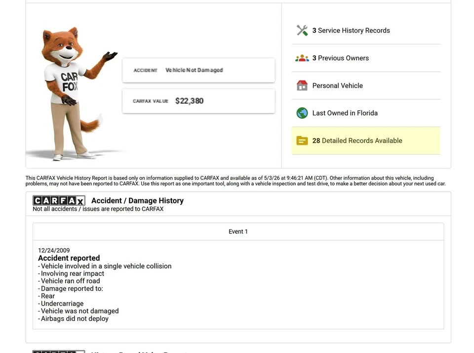Click 'Airbags did not deploy' line

pyautogui.click(x=73, y=318)
